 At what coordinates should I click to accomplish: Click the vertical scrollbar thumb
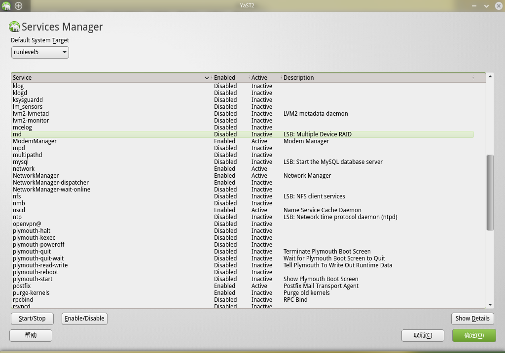click(490, 193)
